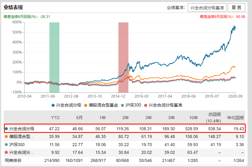Click the 2年 column header
This screenshot has width=252, height=167.
(x=126, y=118)
